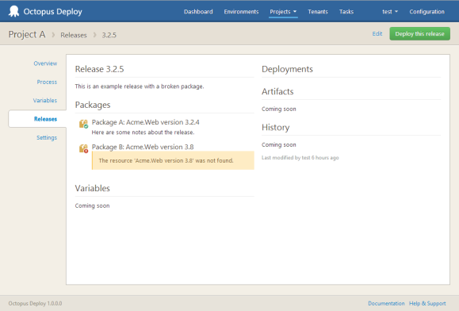Screen dimensions: 459x311
Task: Select the Overview sidebar tab
Action: click(x=45, y=63)
